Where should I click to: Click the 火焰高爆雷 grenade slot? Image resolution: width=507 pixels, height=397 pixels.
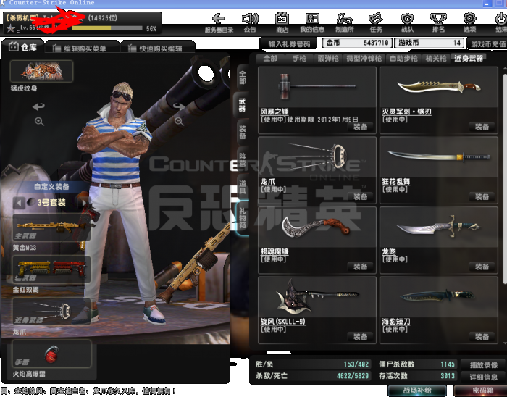[x=51, y=354]
